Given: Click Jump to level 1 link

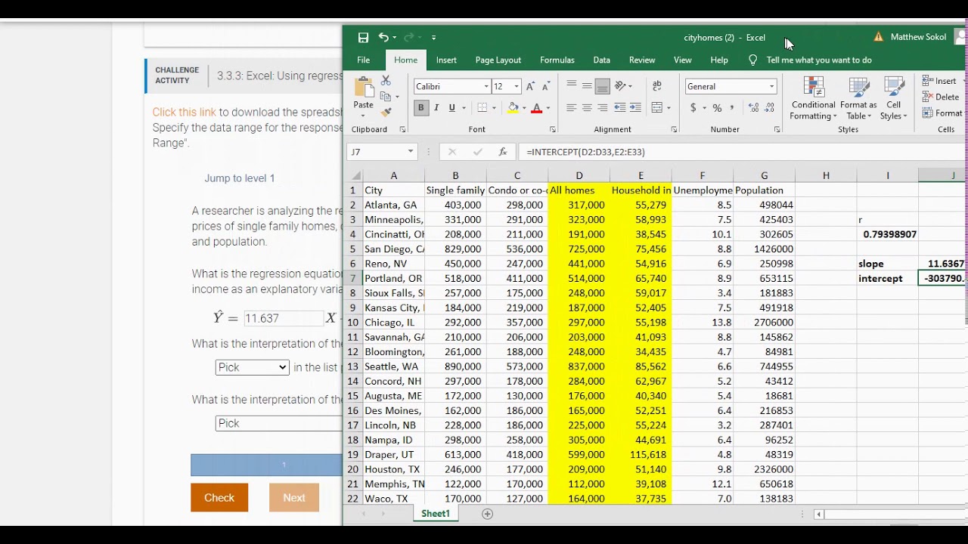Looking at the screenshot, I should pos(239,178).
